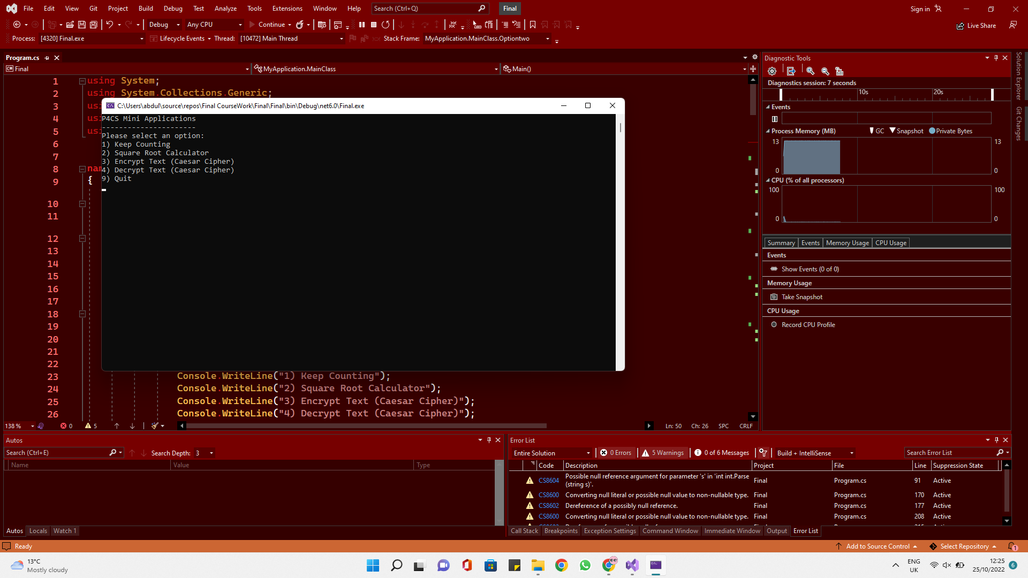The height and width of the screenshot is (578, 1028).
Task: Take Snapshot of memory usage
Action: (802, 297)
